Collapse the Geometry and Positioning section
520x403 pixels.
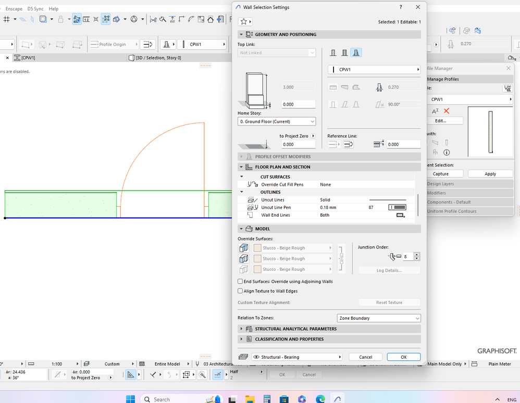(x=241, y=34)
